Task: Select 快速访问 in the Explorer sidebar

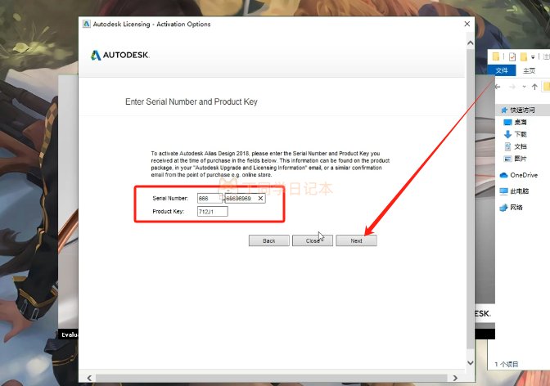Action: pos(522,110)
